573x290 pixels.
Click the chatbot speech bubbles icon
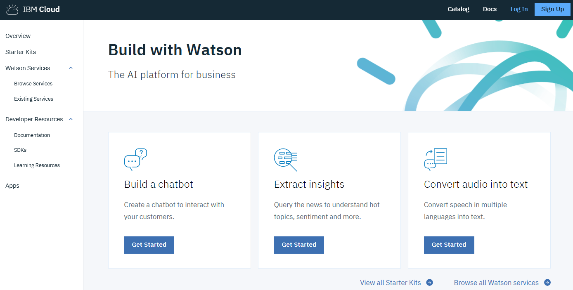point(135,160)
